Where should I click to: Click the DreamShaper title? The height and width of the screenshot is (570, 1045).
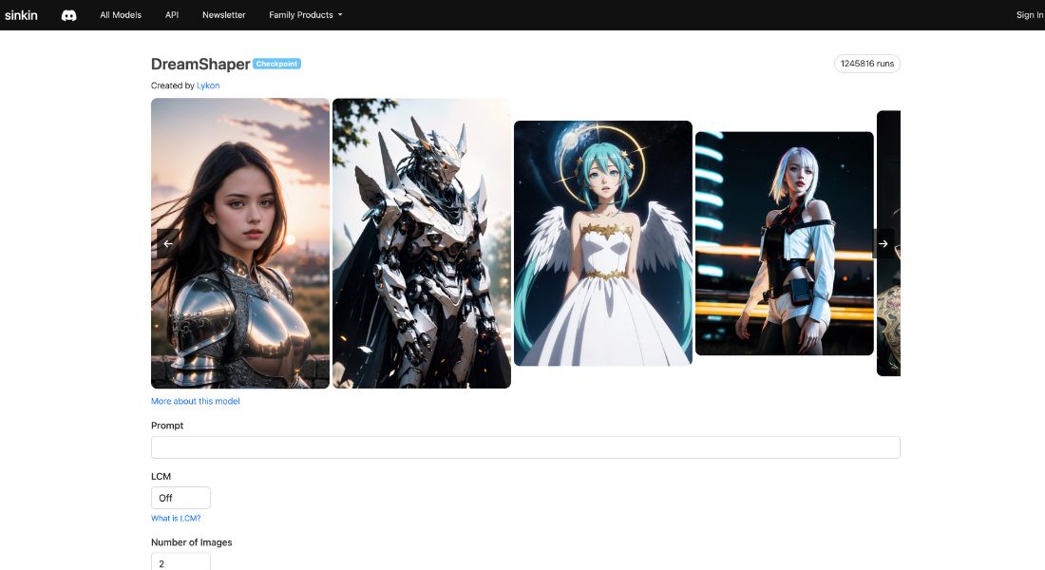click(200, 64)
